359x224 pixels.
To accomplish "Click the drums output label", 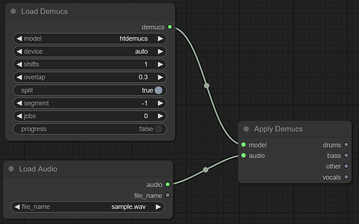I will tap(332, 145).
